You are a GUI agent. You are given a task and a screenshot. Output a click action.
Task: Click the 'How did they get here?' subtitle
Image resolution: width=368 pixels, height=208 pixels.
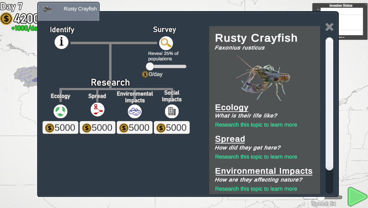pos(248,147)
